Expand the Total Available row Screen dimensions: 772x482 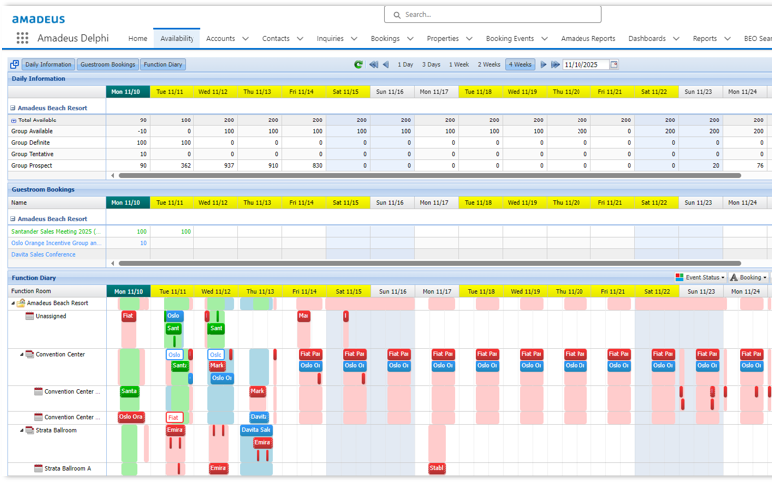tap(14, 120)
